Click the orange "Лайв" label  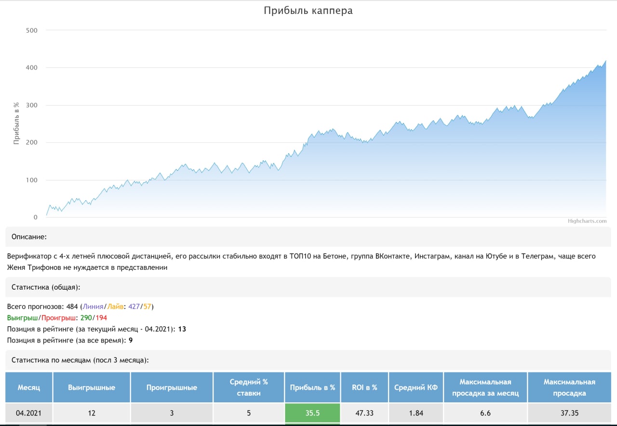[x=116, y=306]
